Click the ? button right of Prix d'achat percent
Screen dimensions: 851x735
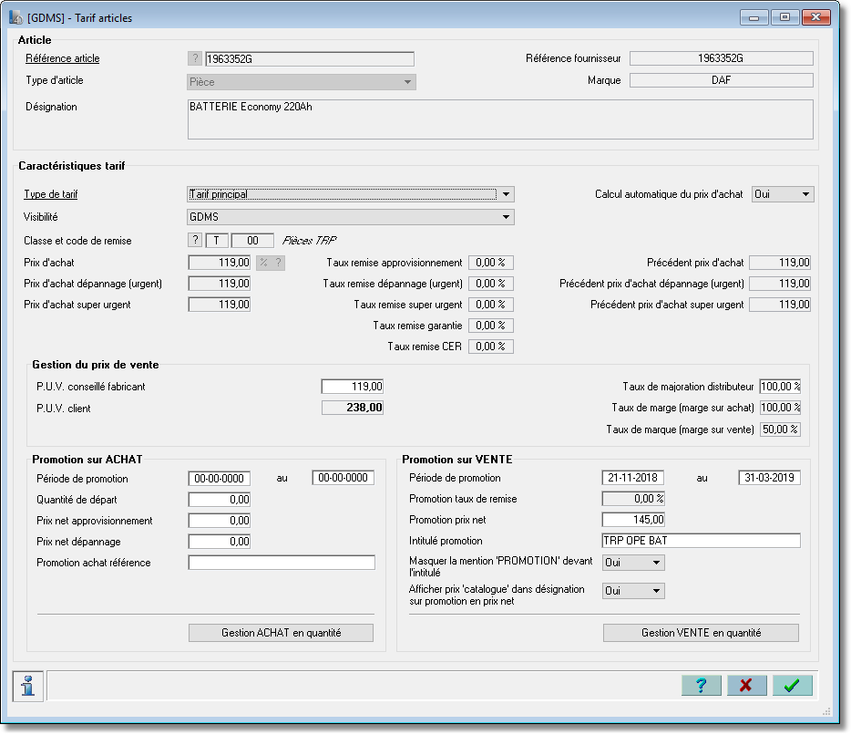point(278,263)
